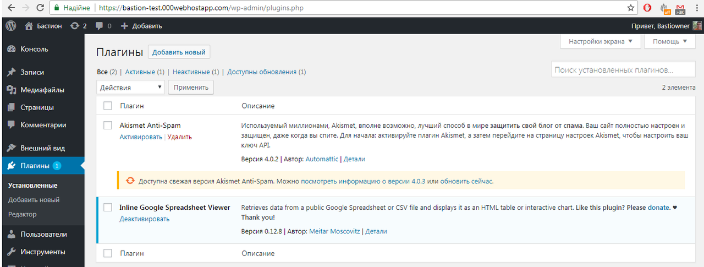The height and width of the screenshot is (267, 704).
Task: Open the Добавить menu in admin bar
Action: (x=141, y=26)
